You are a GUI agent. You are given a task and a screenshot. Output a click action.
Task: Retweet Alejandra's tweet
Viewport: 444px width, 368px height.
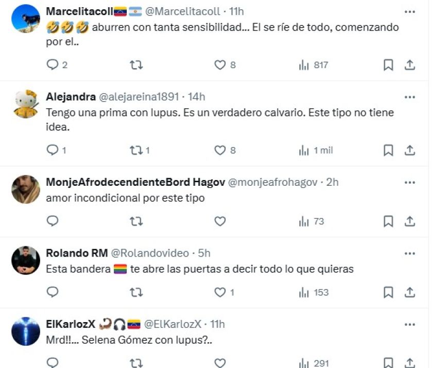point(136,150)
